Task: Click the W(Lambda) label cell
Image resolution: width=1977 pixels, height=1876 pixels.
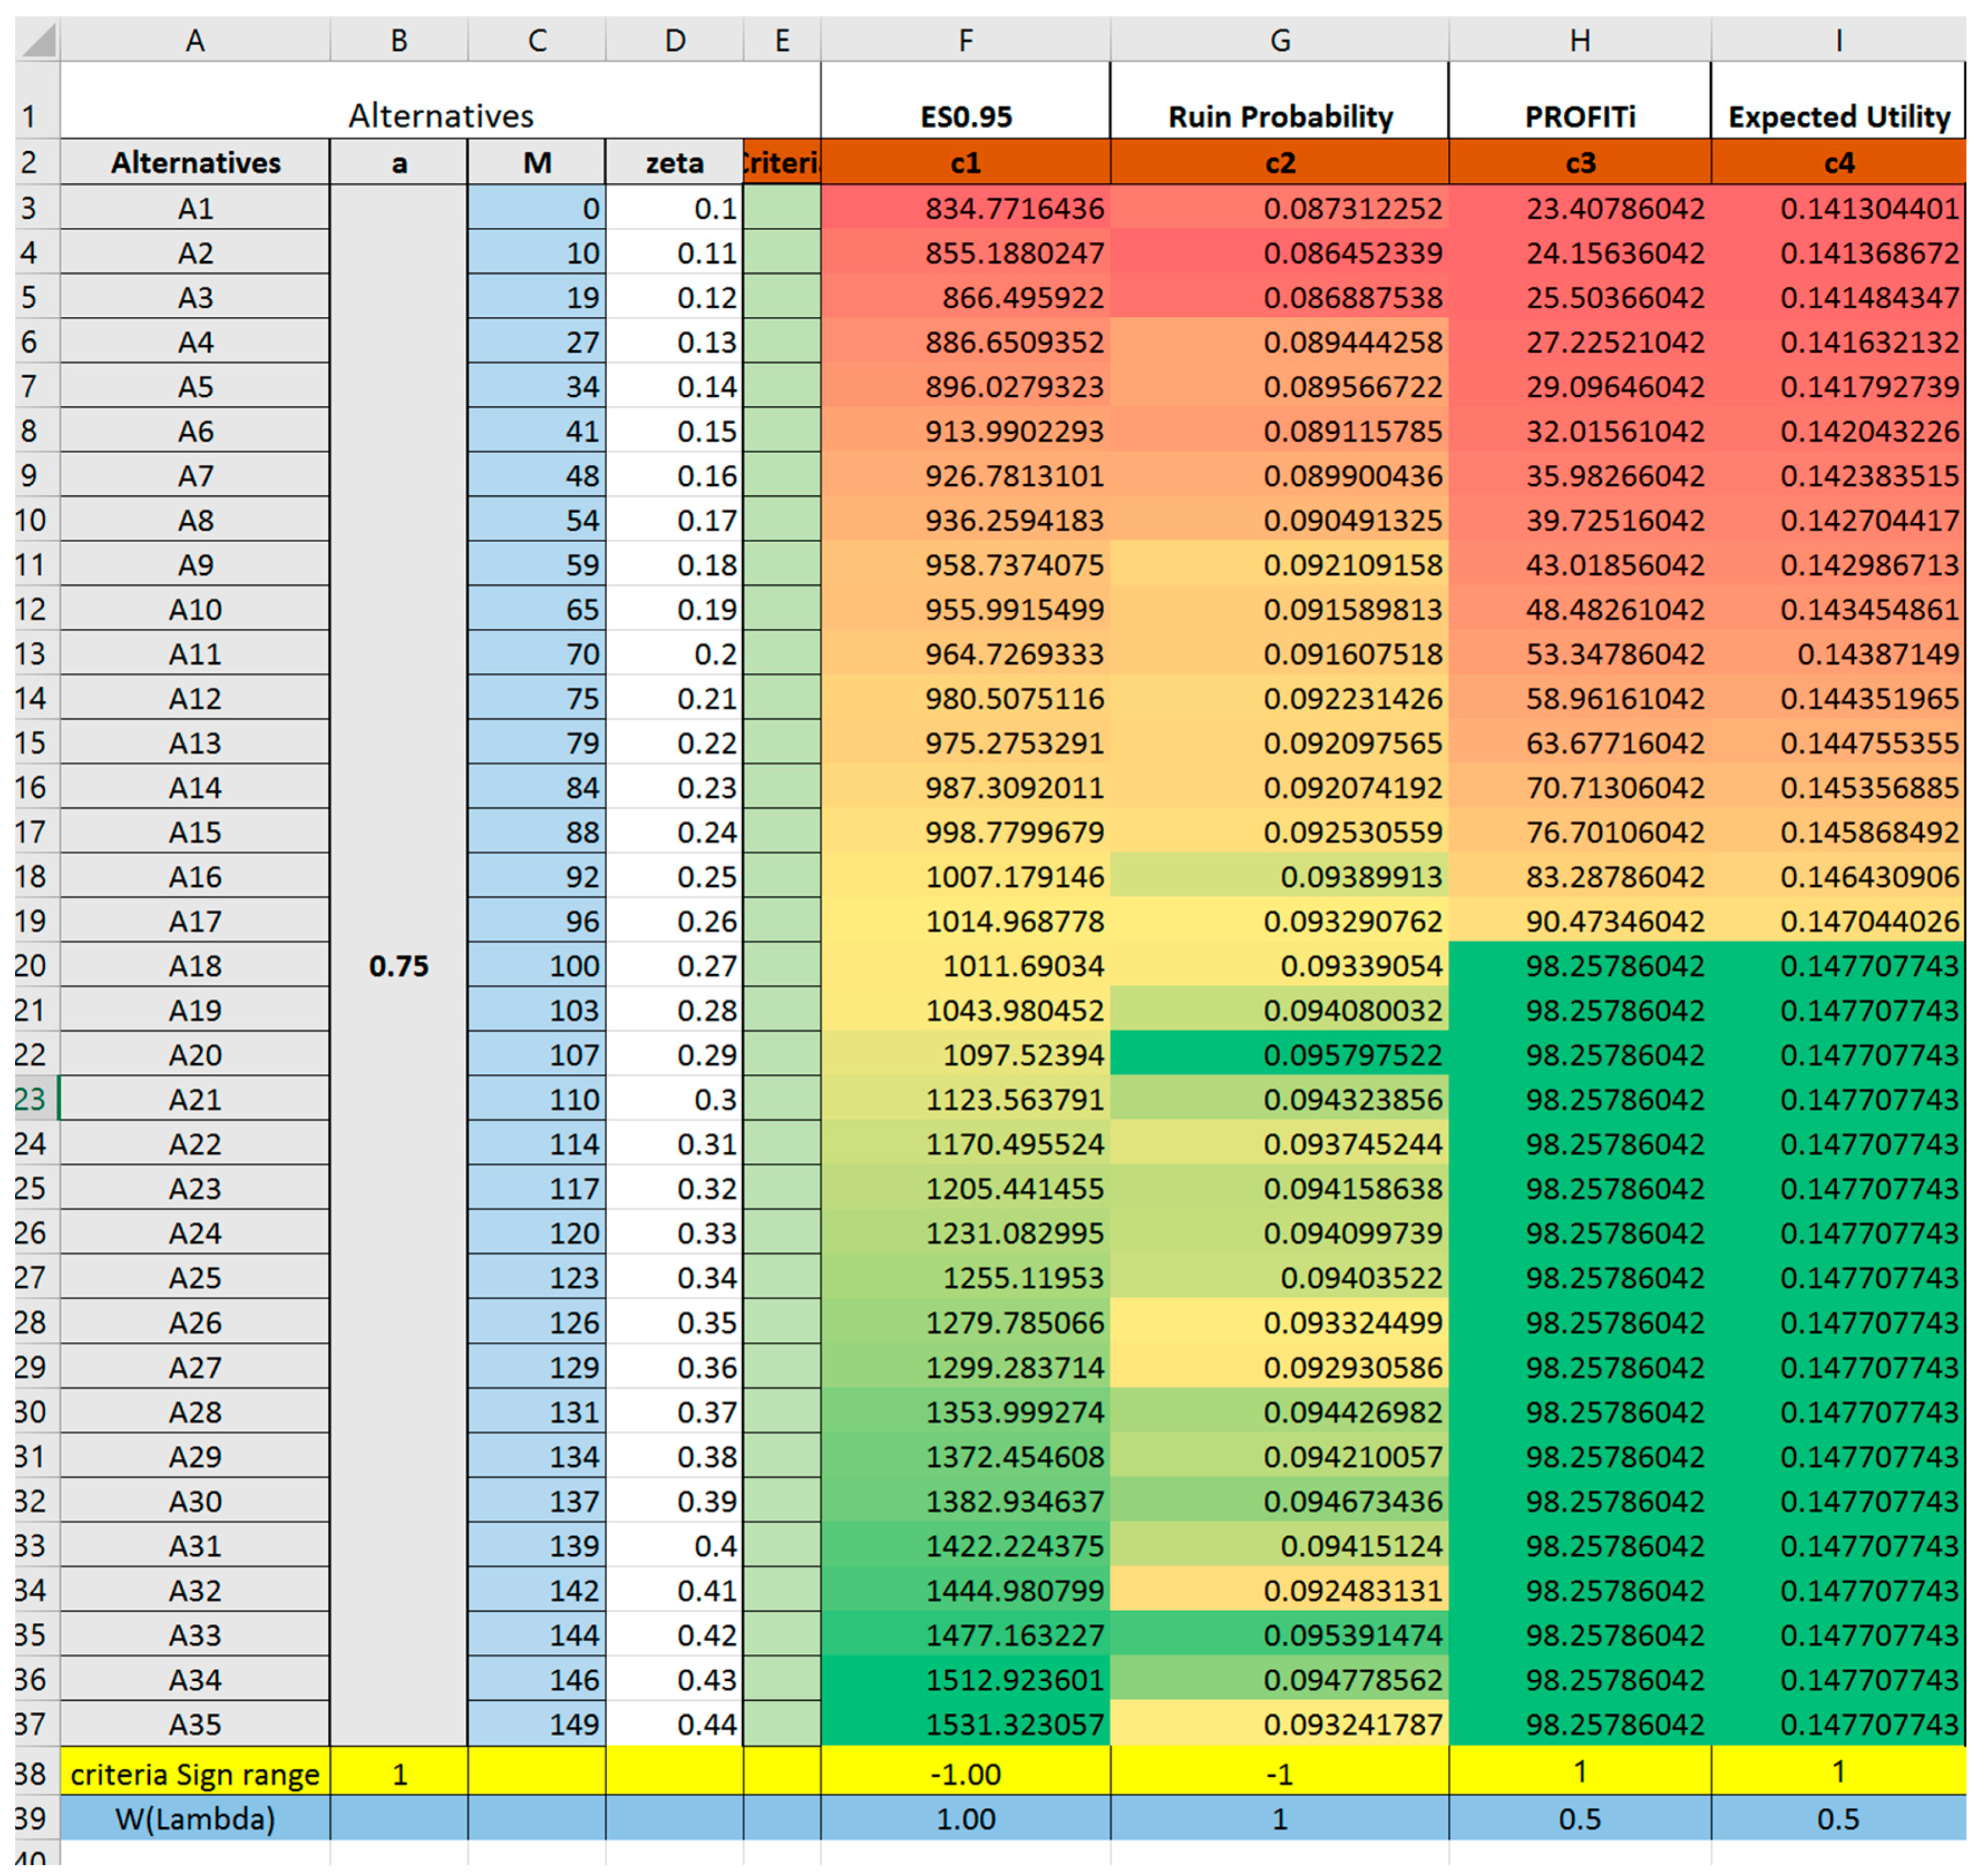Action: tap(195, 1818)
